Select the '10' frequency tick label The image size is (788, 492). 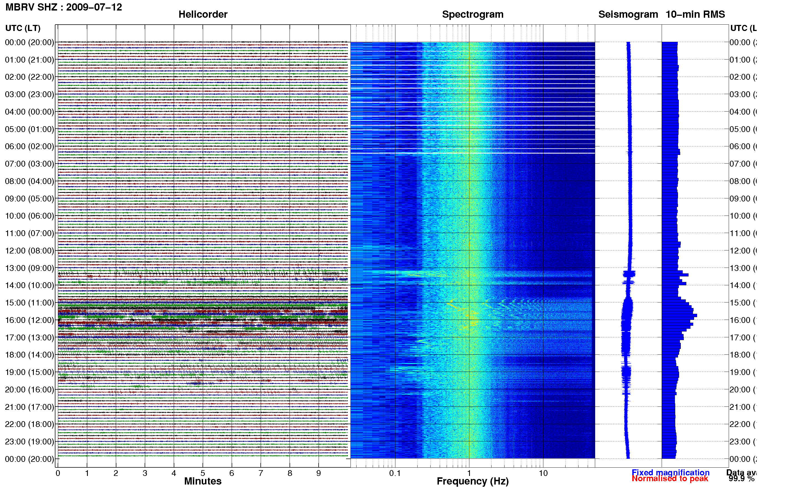pos(543,473)
